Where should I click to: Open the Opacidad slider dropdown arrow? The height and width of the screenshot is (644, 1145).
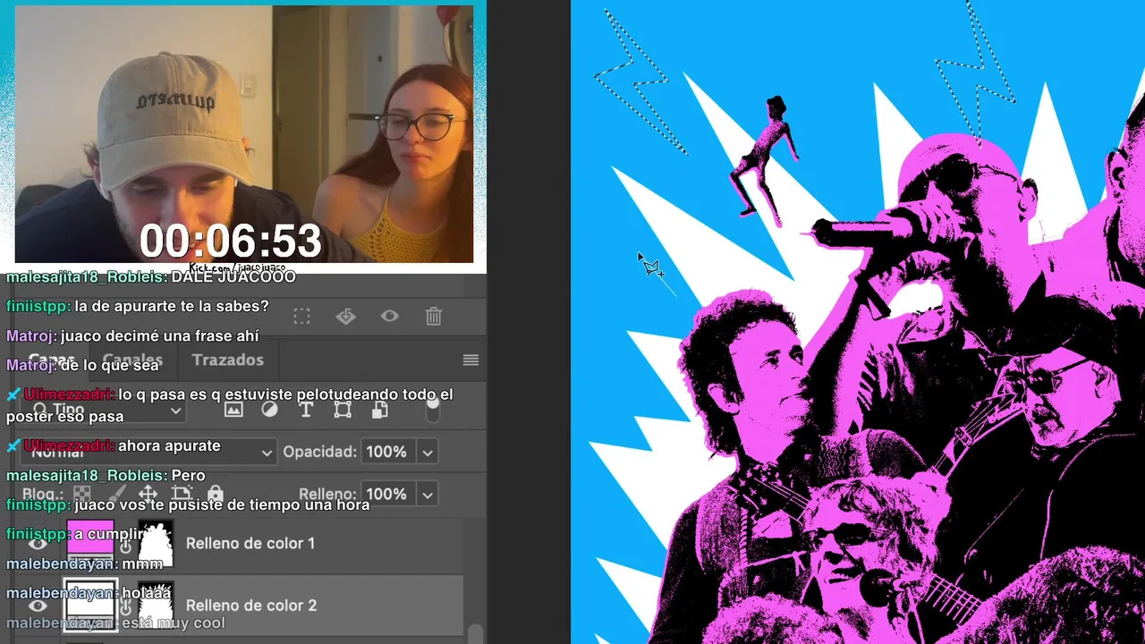[428, 453]
